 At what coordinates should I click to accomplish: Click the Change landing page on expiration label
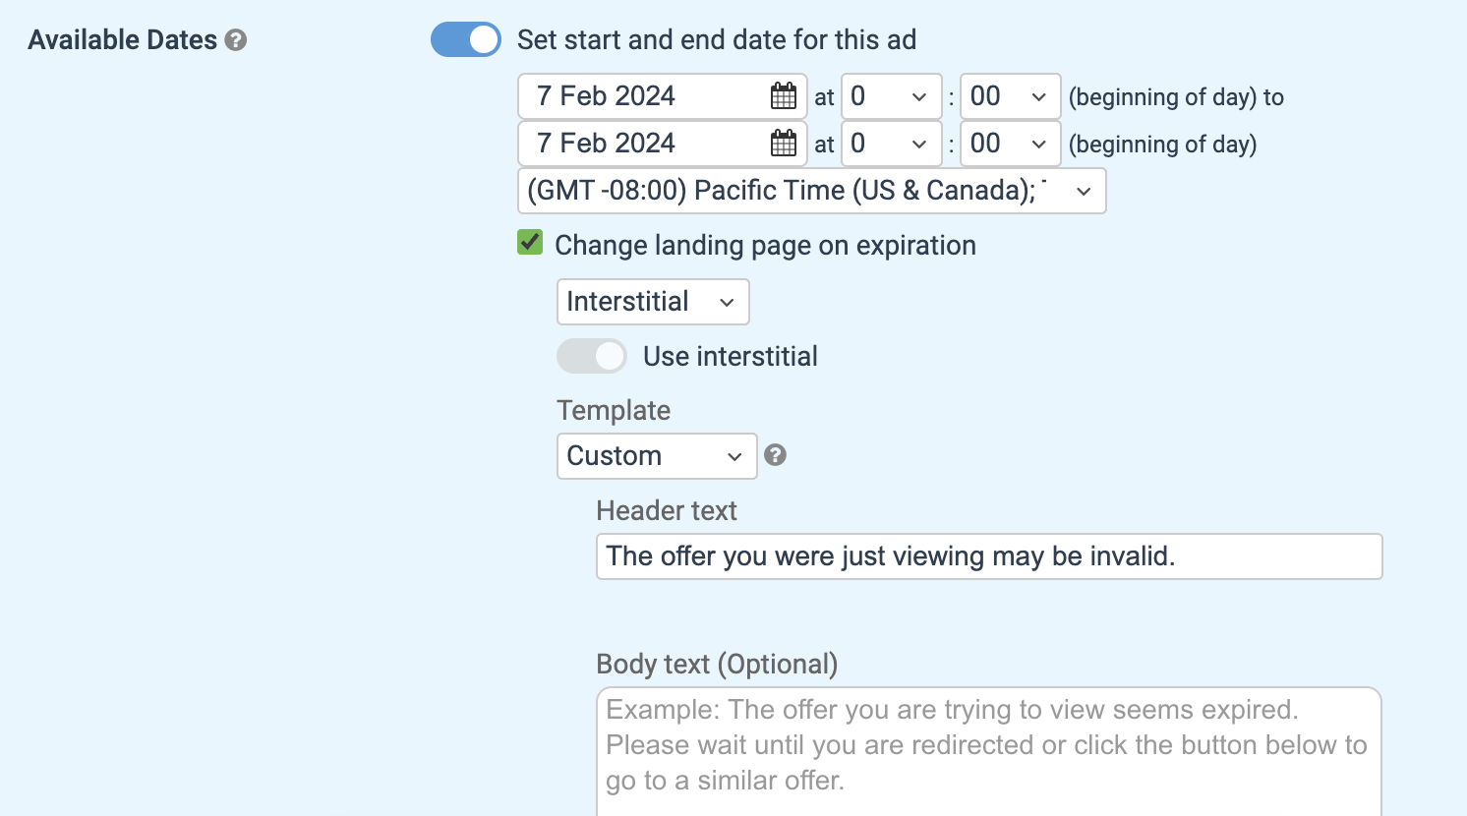(765, 246)
